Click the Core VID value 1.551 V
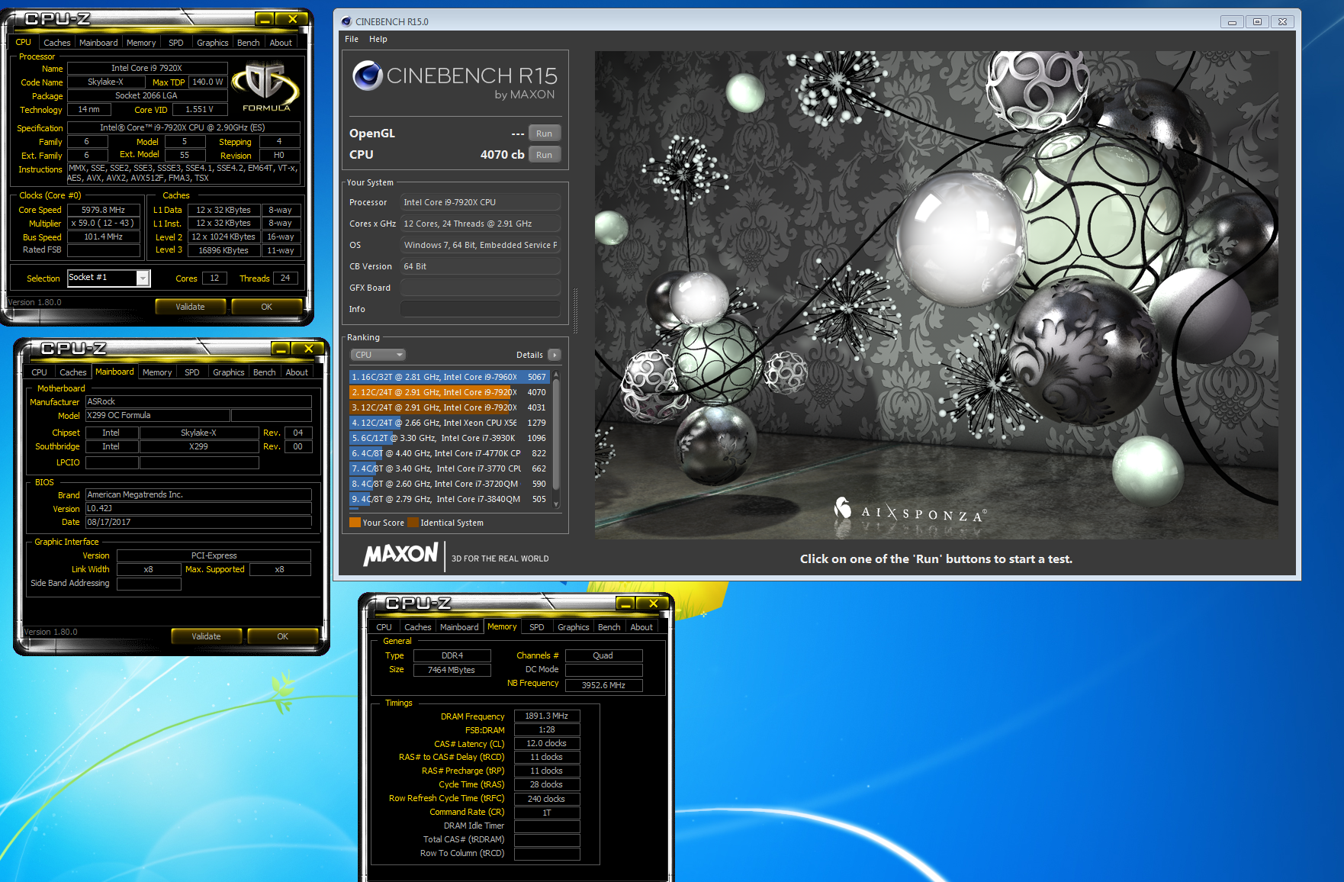The width and height of the screenshot is (1344, 882). (199, 109)
